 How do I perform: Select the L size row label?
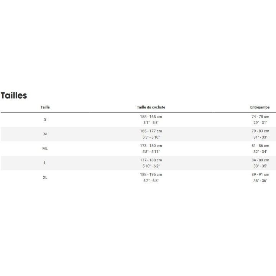tap(45, 163)
